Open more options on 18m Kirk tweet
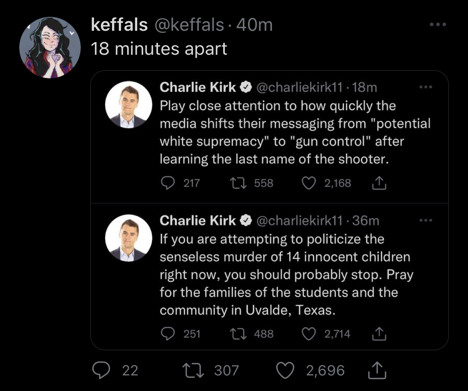 [x=426, y=87]
